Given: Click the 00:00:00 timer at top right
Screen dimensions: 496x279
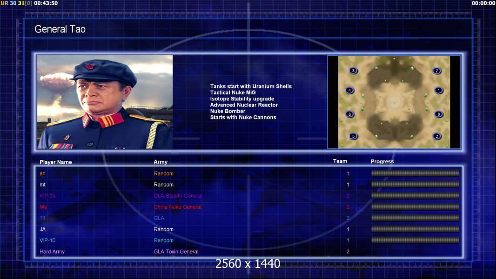Looking at the screenshot, I should tap(483, 3).
